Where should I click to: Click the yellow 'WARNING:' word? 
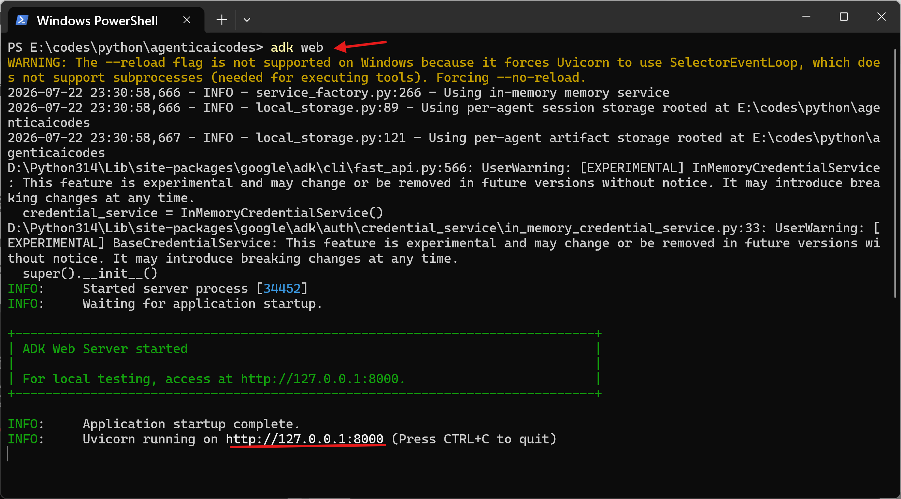(x=37, y=62)
